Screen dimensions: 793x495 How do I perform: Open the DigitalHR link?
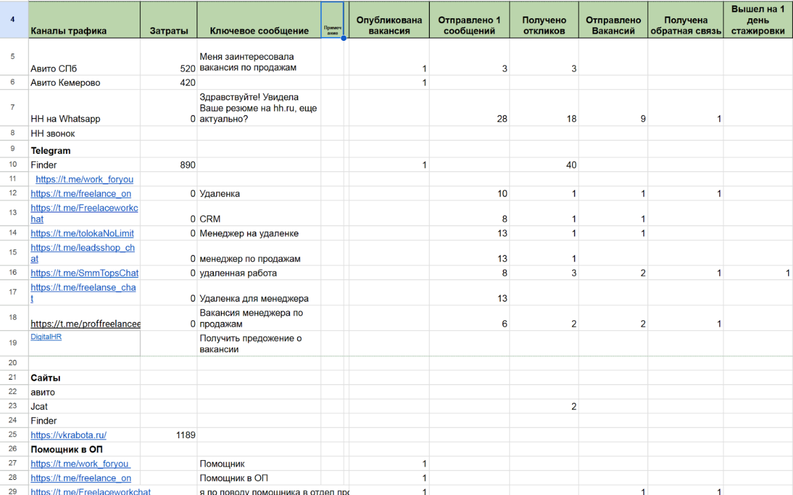pos(46,336)
